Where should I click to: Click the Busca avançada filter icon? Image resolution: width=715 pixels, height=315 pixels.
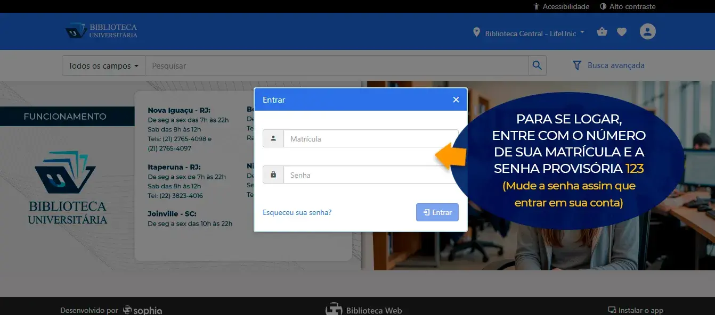coord(576,65)
